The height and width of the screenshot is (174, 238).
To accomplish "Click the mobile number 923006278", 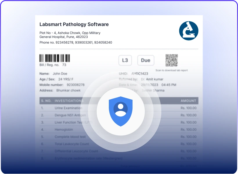I will pos(75,85).
